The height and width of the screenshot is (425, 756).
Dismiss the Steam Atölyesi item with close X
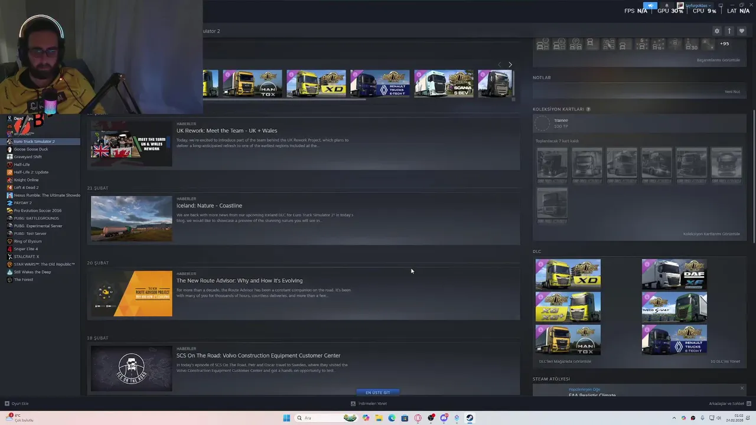pos(742,388)
